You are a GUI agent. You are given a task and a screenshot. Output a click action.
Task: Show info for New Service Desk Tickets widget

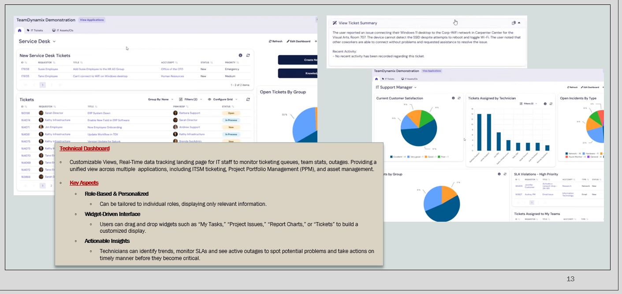[x=240, y=56]
